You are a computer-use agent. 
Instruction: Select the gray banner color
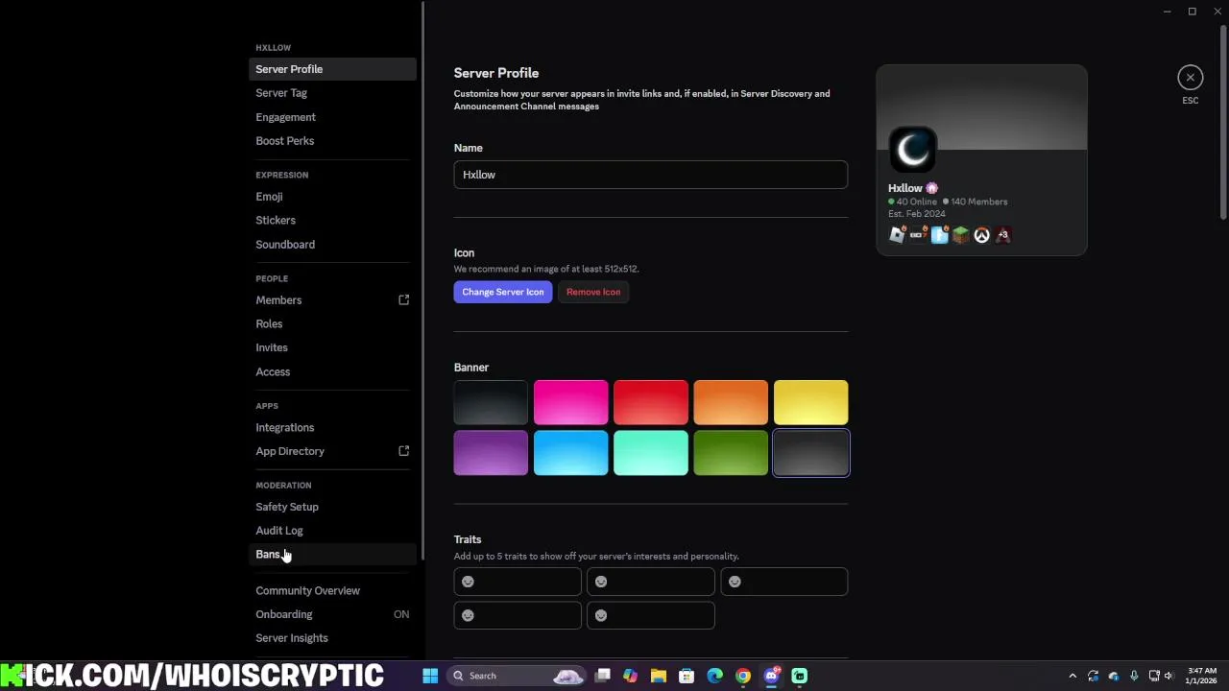(811, 453)
